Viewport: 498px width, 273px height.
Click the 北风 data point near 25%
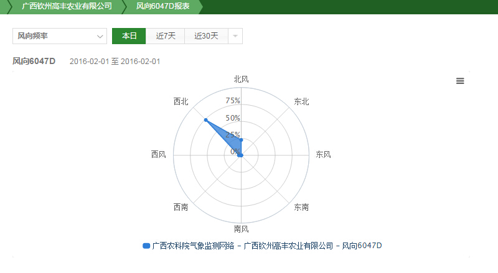[x=241, y=140]
